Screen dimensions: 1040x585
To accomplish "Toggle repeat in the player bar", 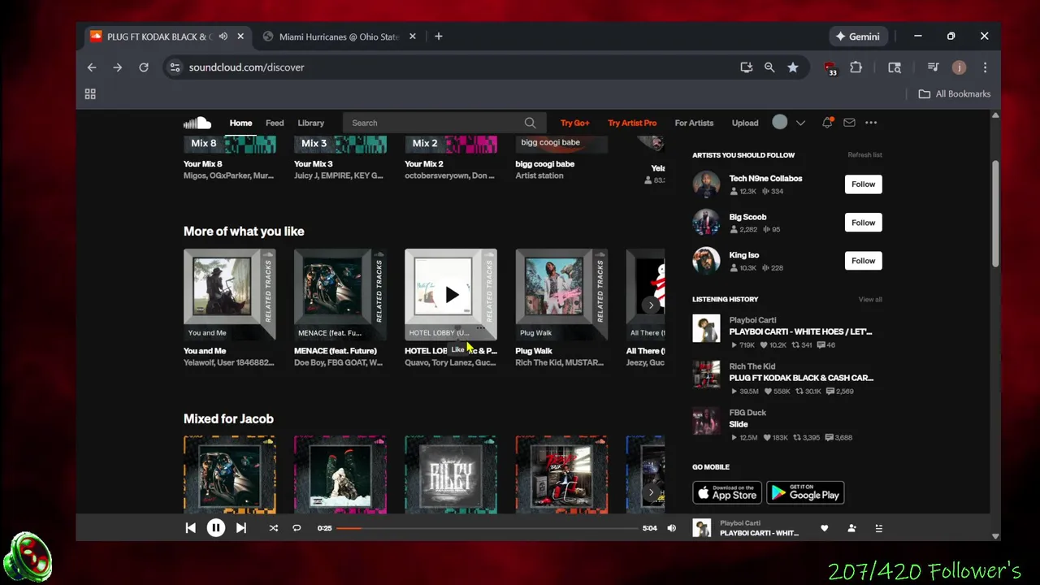I will click(x=297, y=528).
